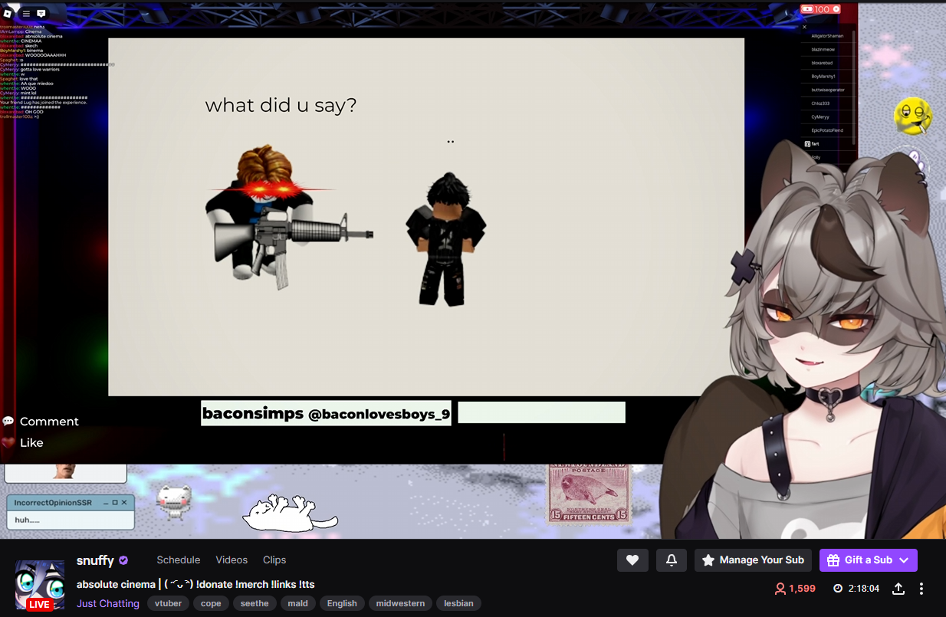The width and height of the screenshot is (946, 617).
Task: Click the lying white cat drawing
Action: (x=290, y=513)
